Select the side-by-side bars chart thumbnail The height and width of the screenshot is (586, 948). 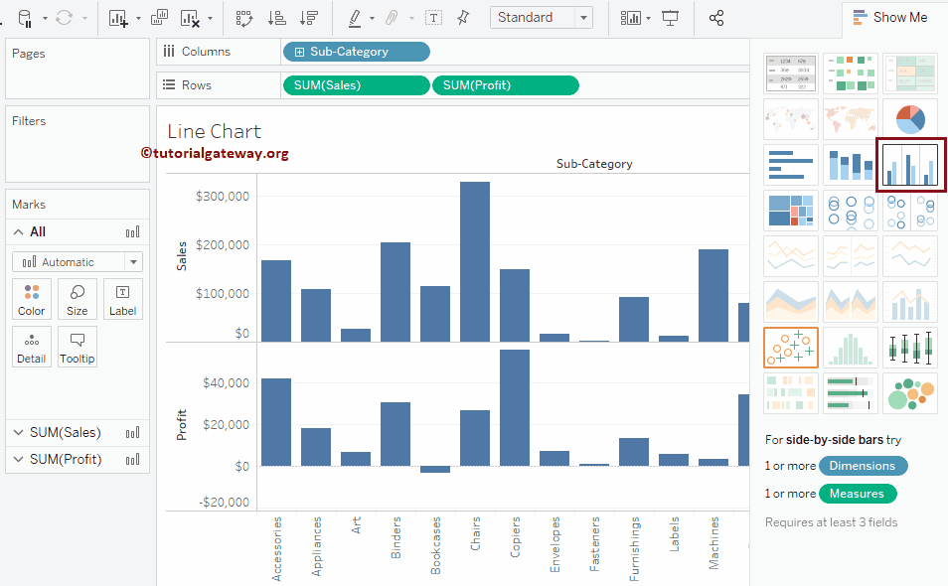[910, 165]
